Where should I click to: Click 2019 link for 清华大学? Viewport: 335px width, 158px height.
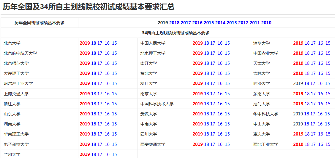[x=298, y=43]
